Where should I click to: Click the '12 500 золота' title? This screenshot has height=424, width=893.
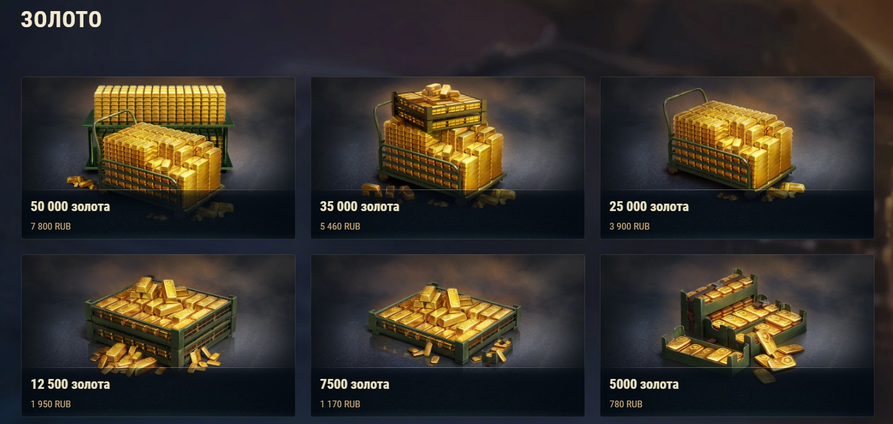(70, 385)
